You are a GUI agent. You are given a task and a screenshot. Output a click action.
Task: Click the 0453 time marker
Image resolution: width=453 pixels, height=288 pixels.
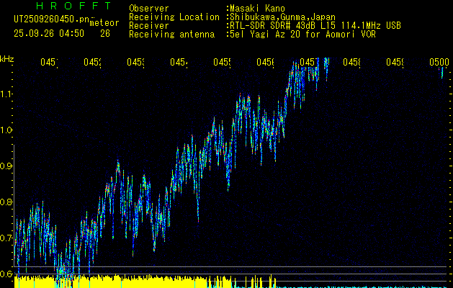(x=135, y=62)
